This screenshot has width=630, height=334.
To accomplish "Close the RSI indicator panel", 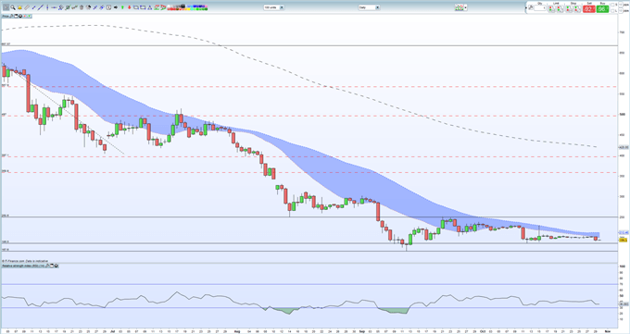I will [57, 266].
